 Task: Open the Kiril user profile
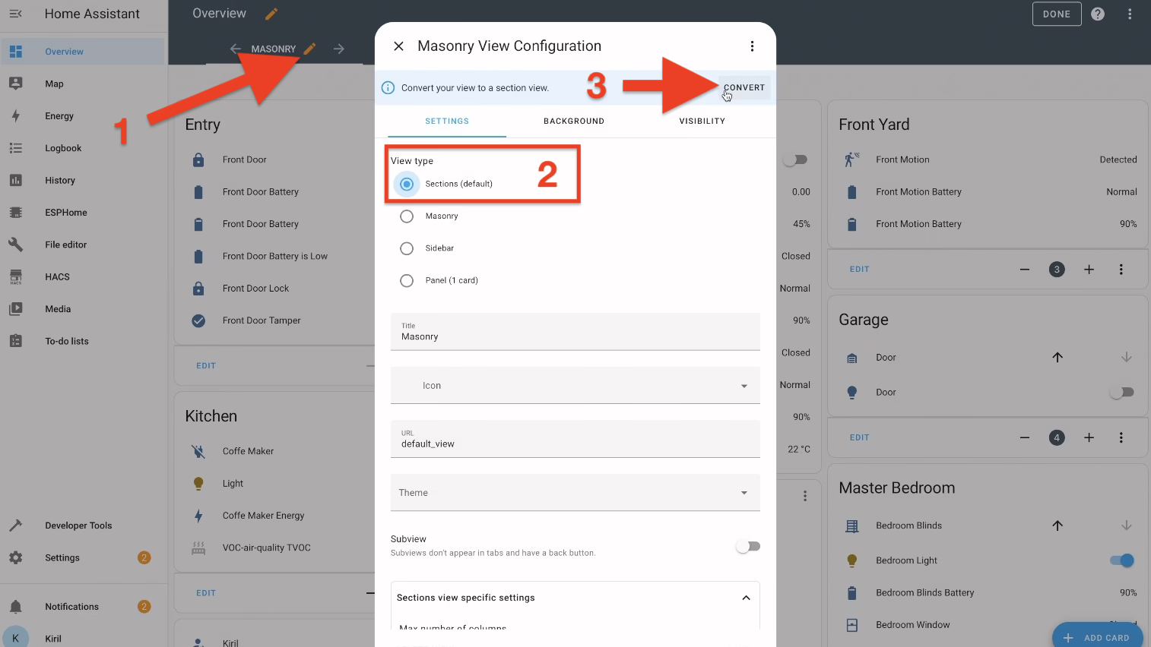83,638
